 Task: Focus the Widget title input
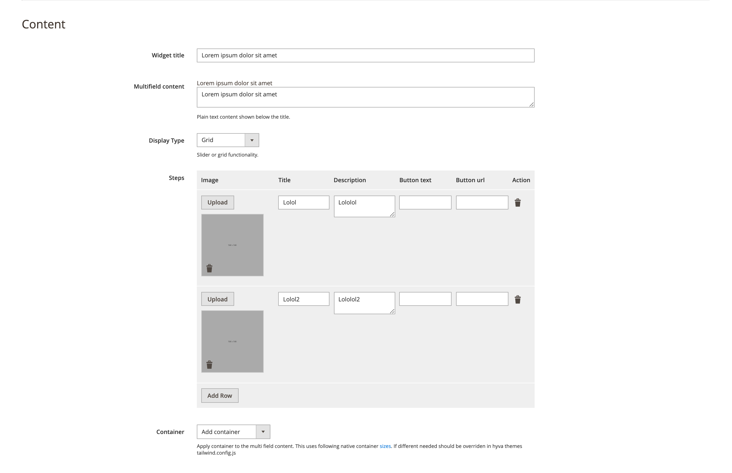pos(365,55)
